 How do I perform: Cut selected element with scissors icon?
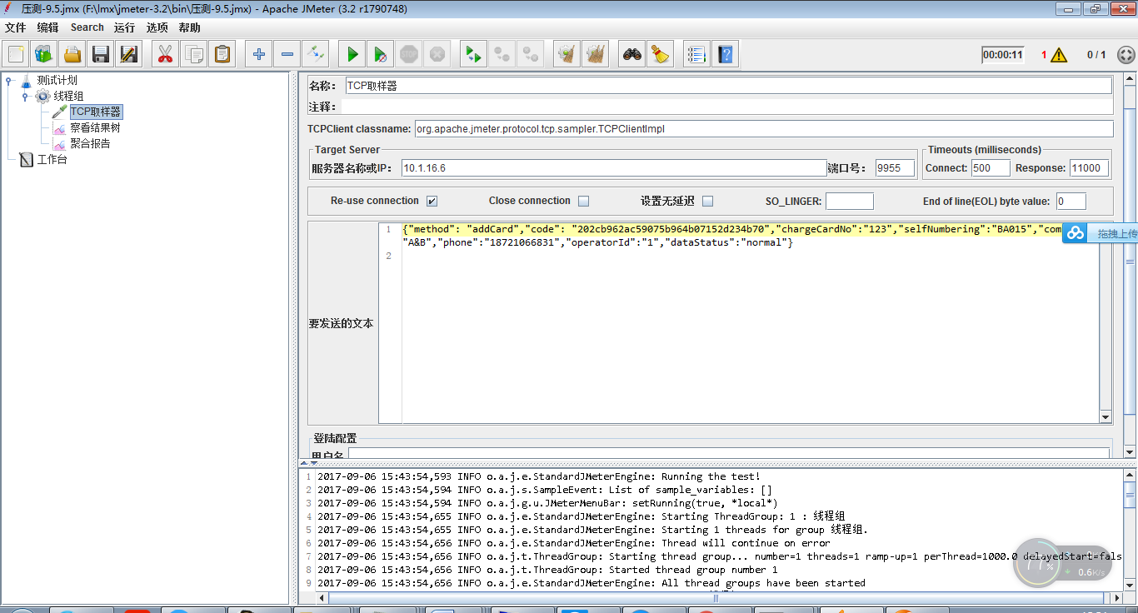[x=165, y=53]
